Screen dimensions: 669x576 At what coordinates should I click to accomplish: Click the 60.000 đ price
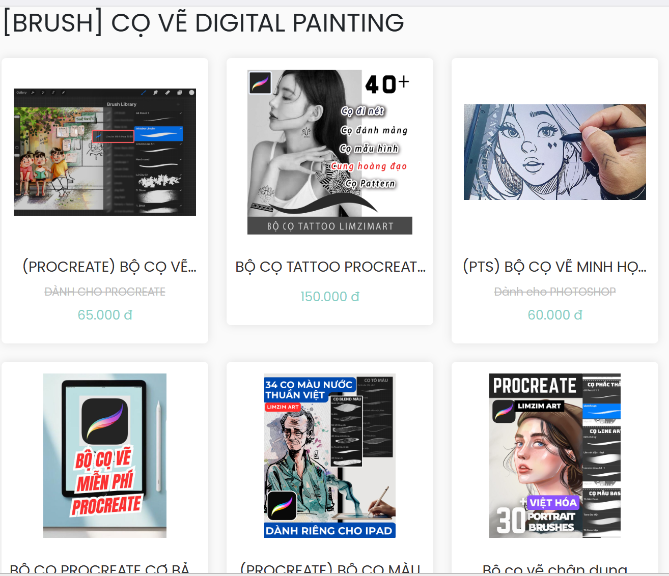pyautogui.click(x=555, y=315)
